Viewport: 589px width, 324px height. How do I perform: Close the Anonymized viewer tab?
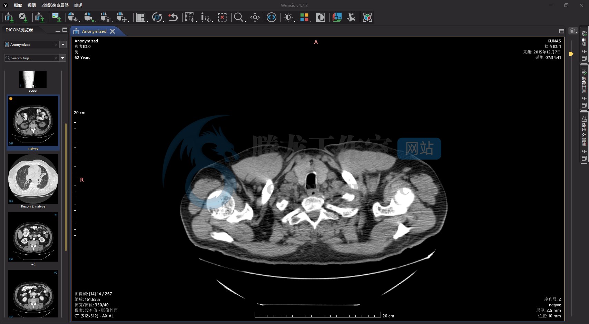pyautogui.click(x=112, y=31)
